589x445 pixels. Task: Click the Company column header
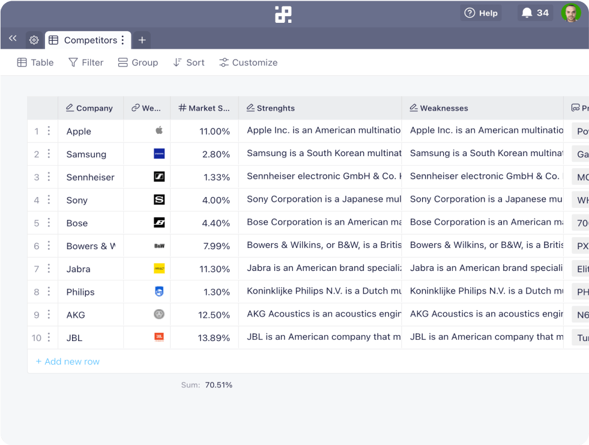click(x=91, y=108)
